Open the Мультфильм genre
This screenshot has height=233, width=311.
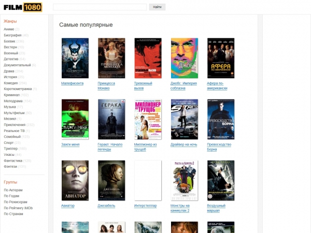[14, 113]
